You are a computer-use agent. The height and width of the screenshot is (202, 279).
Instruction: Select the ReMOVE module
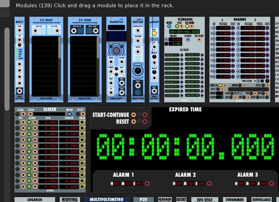(116, 60)
